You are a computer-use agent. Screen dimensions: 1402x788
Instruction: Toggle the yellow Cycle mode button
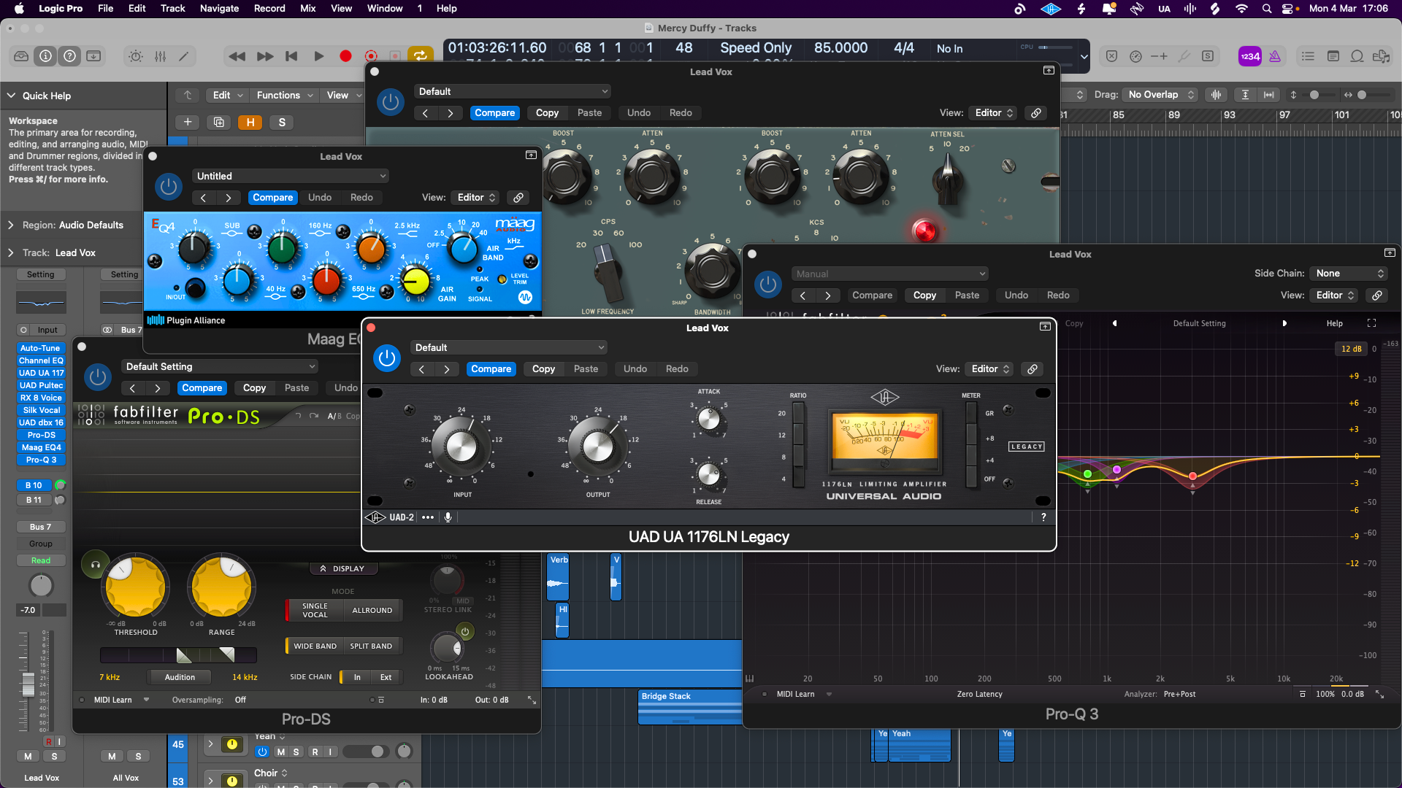click(420, 55)
